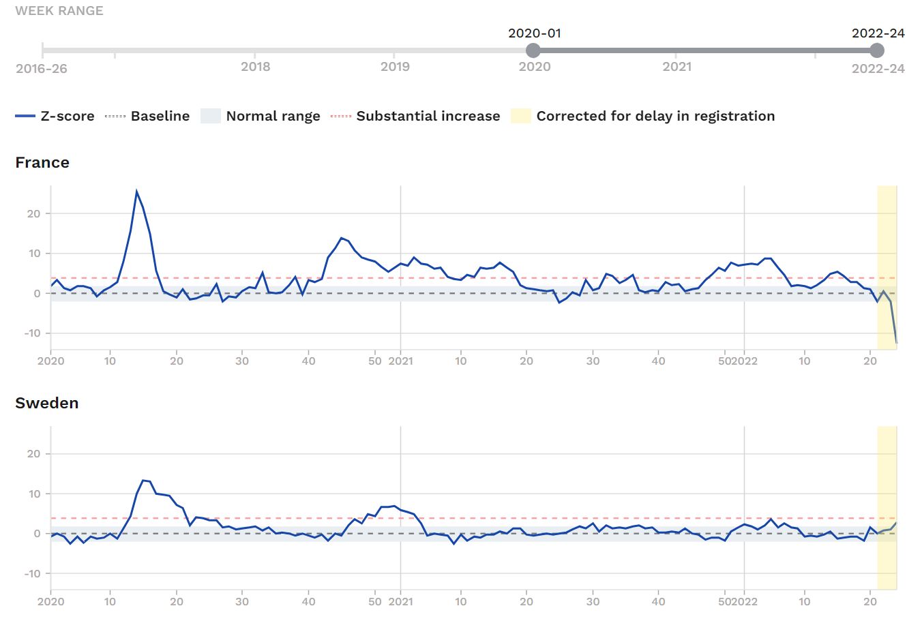907x621 pixels.
Task: Click the Z-score legend label text
Action: click(x=68, y=117)
